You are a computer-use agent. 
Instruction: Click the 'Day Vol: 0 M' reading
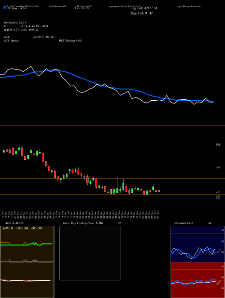(x=142, y=14)
